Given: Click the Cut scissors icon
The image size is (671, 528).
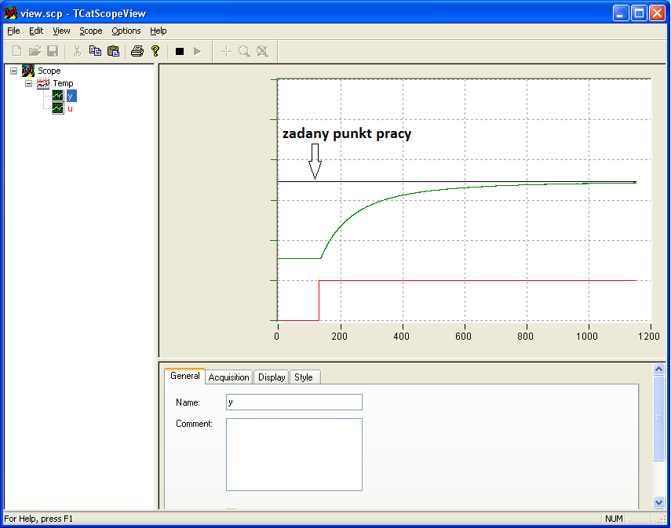Looking at the screenshot, I should pos(77,51).
